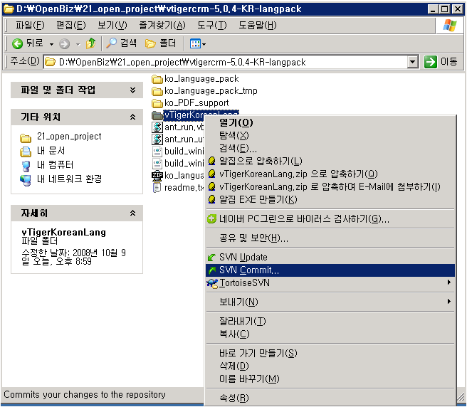Choose SVN Update from context menu
Screen dimensions: 467x407
click(x=330, y=258)
